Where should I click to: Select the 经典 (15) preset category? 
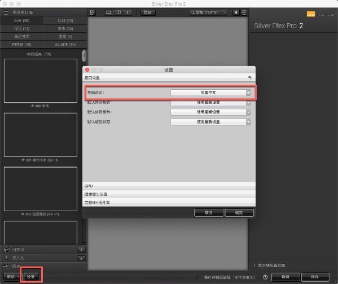[x=65, y=20]
